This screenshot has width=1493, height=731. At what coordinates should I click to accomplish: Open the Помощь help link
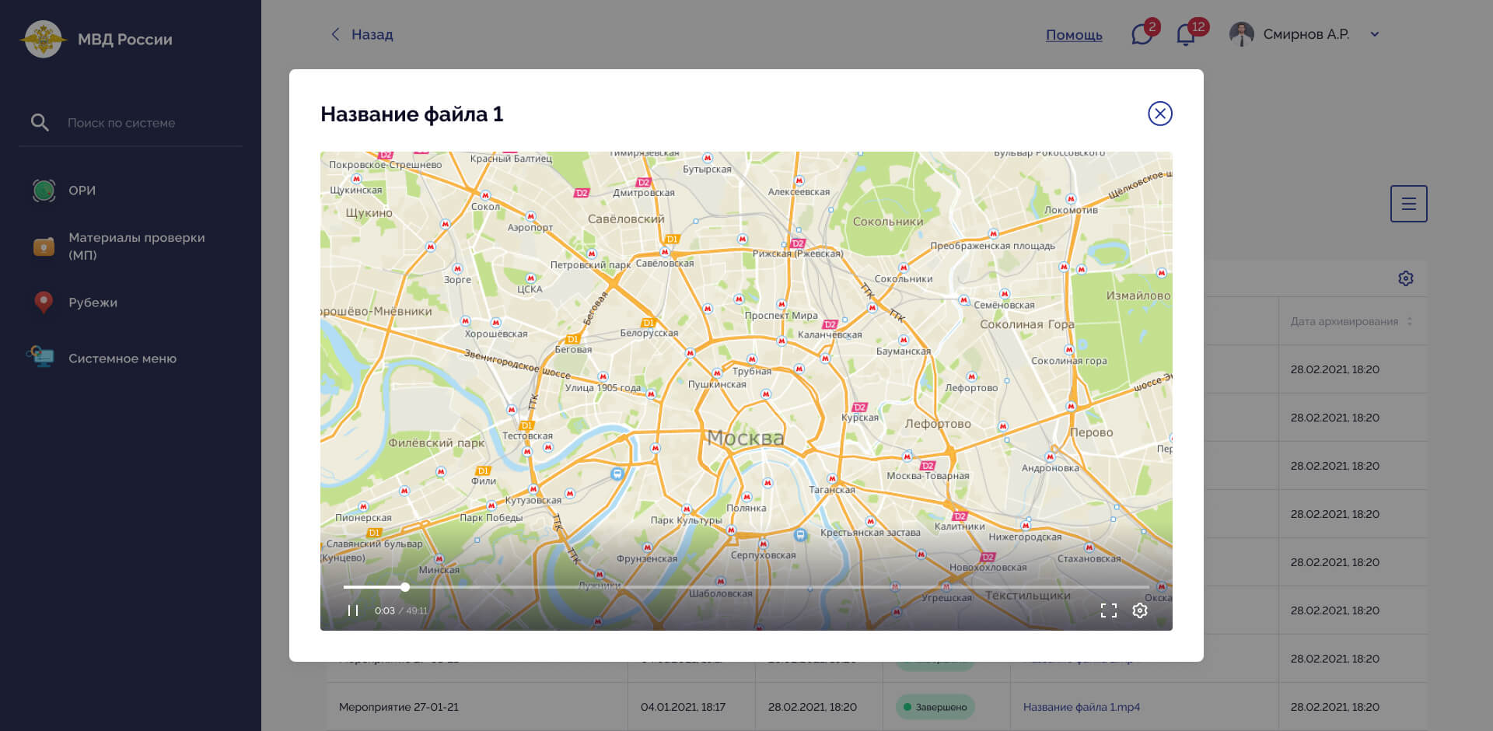pyautogui.click(x=1074, y=35)
